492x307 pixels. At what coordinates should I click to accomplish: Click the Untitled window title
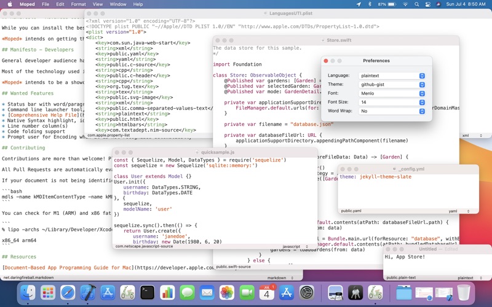(x=427, y=249)
